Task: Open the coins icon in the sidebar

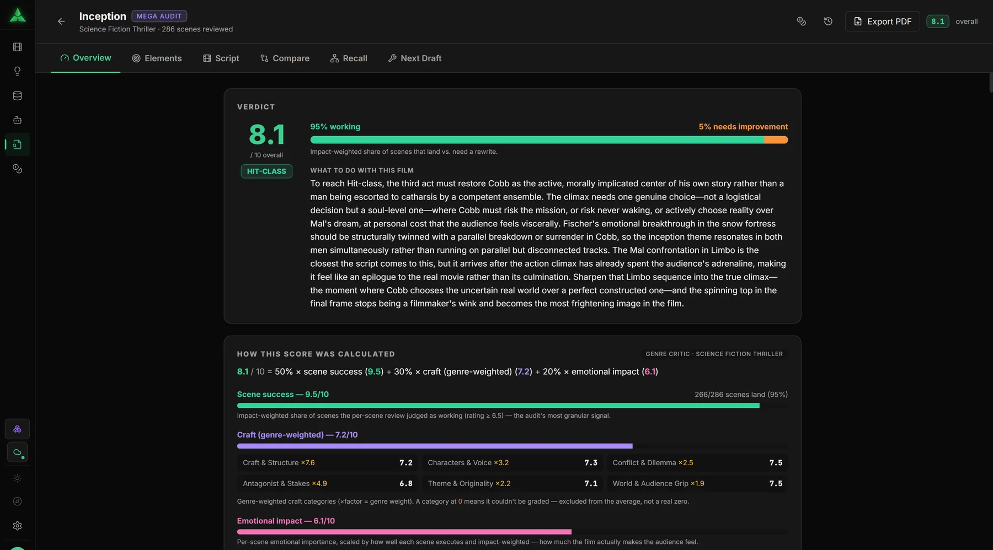Action: point(18,169)
